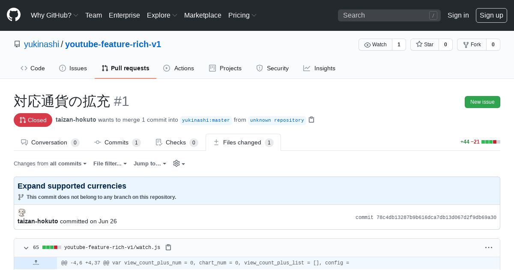Open taizan-hokuto commit author link

pos(38,221)
